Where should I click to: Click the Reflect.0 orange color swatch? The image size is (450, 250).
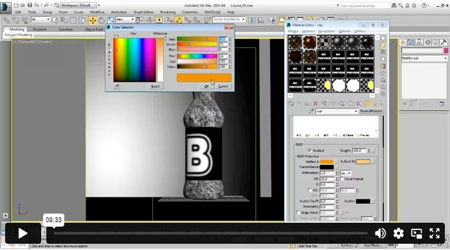click(327, 162)
